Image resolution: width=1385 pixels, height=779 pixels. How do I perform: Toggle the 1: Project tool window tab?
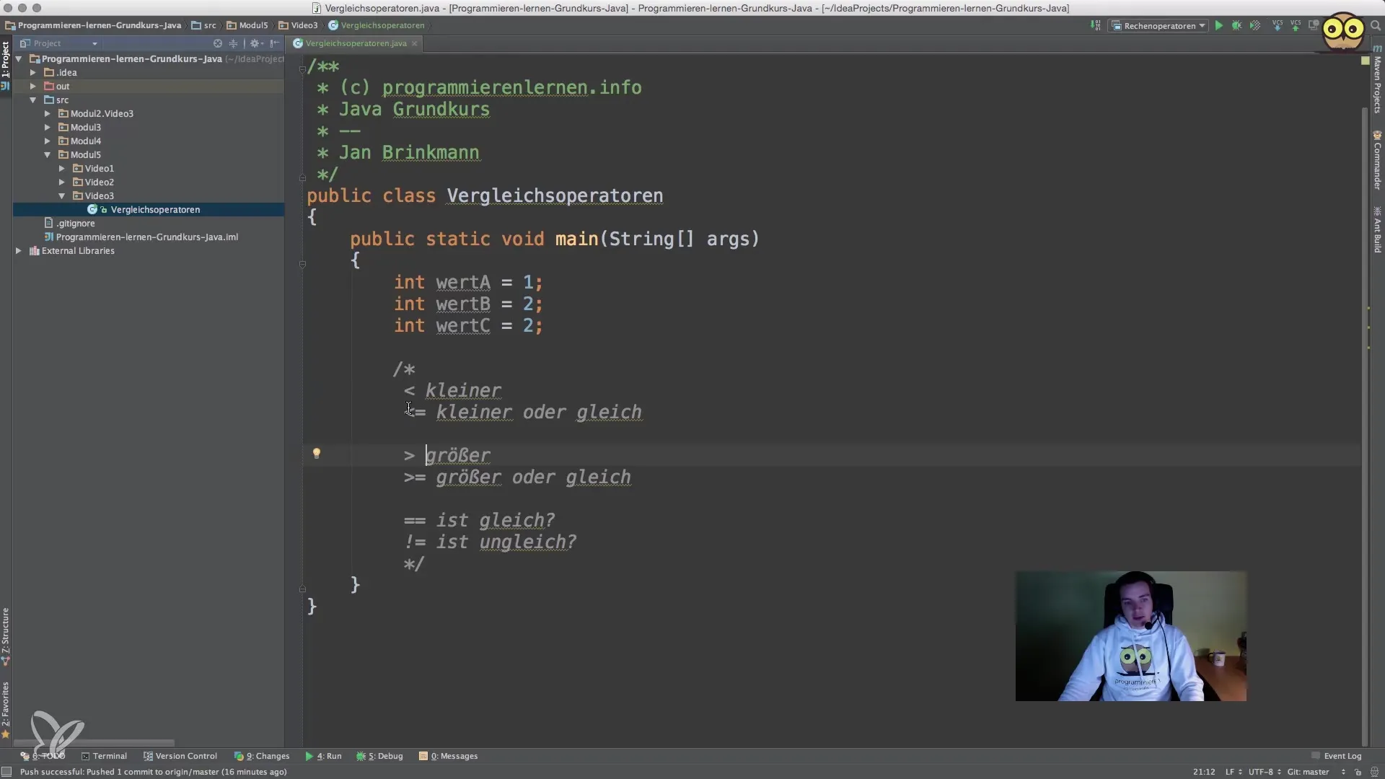point(6,65)
